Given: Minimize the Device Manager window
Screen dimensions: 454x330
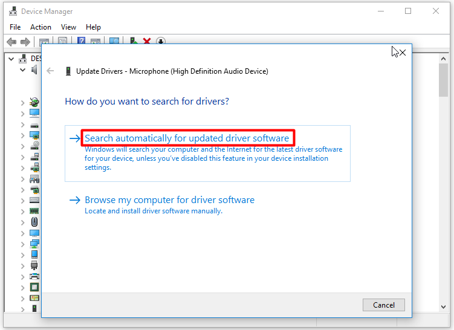Looking at the screenshot, I should coord(381,11).
